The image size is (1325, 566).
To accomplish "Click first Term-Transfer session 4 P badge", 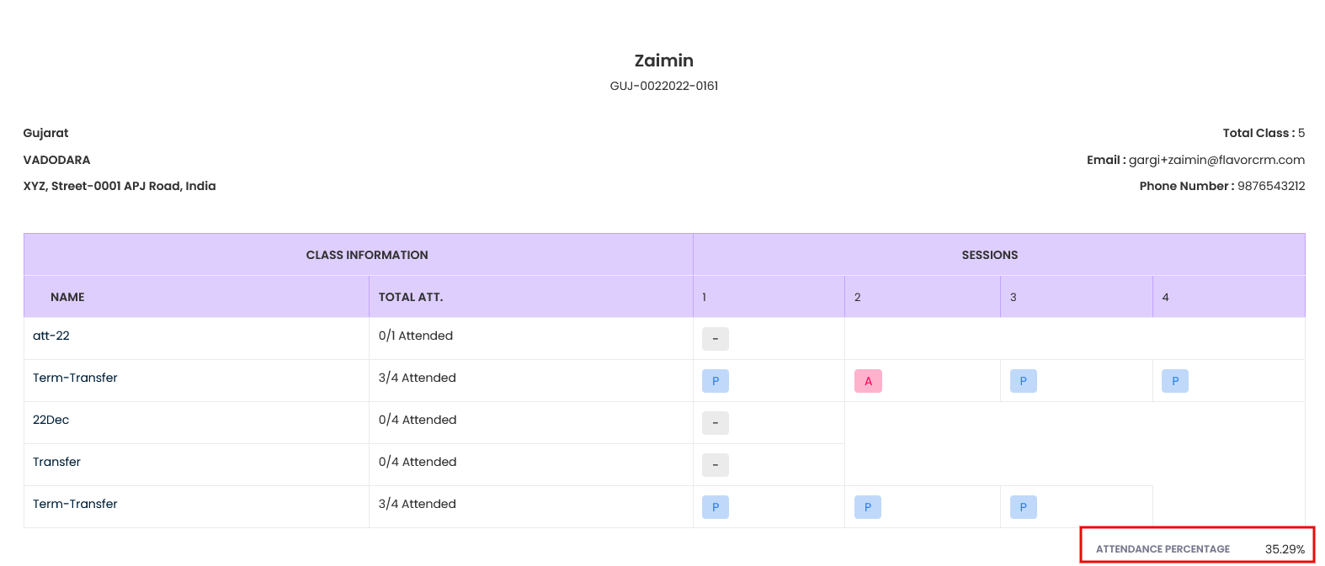I will (1175, 381).
